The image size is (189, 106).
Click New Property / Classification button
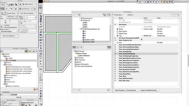126,90
